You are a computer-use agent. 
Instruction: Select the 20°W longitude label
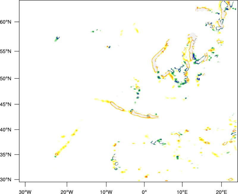pos(67,188)
